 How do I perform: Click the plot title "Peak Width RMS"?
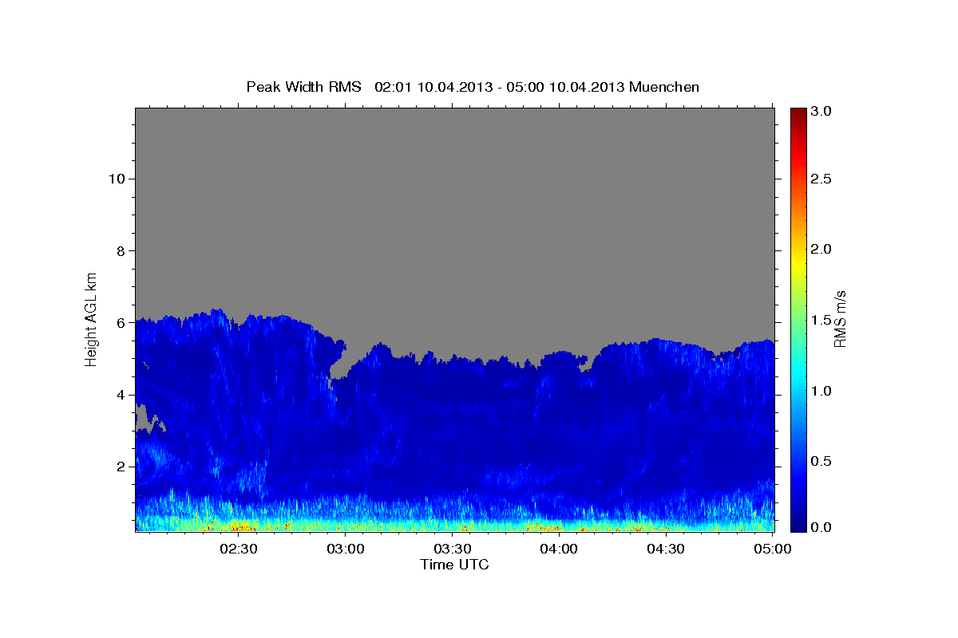tap(303, 87)
